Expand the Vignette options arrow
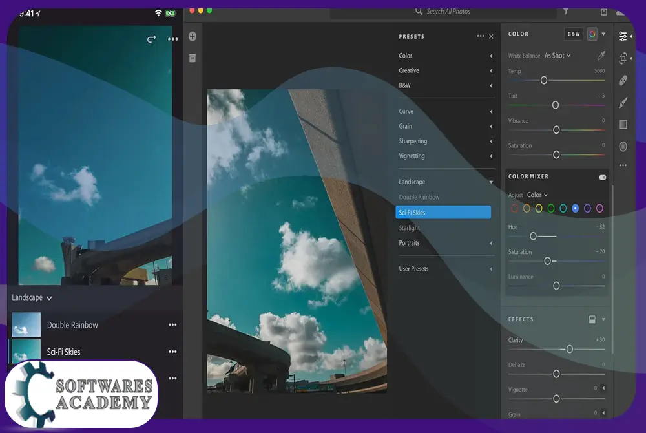The image size is (646, 433). 603,388
